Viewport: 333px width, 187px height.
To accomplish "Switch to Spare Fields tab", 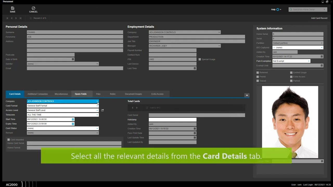I will point(81,94).
